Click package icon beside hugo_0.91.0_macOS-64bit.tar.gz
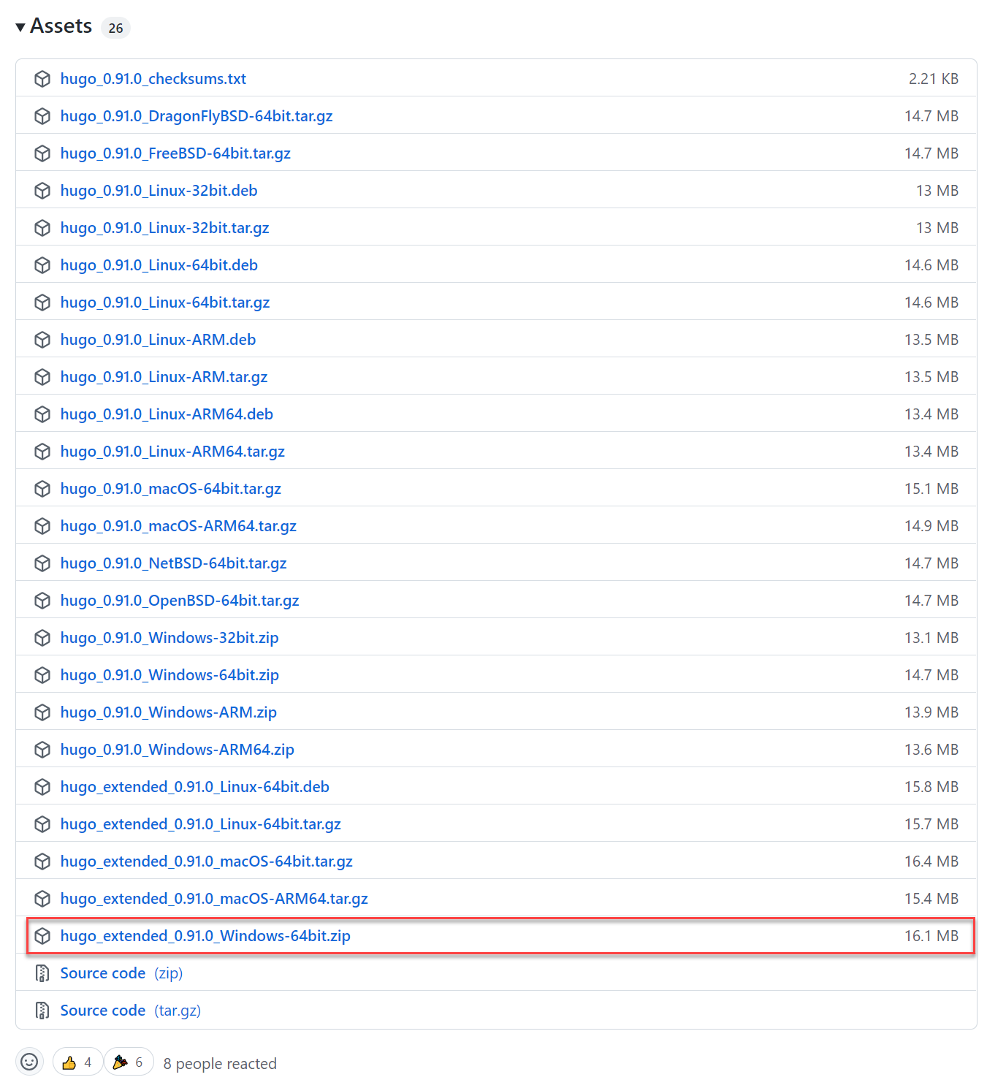The height and width of the screenshot is (1088, 987). point(42,488)
